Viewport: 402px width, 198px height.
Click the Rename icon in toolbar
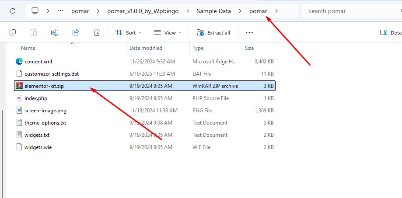click(55, 32)
